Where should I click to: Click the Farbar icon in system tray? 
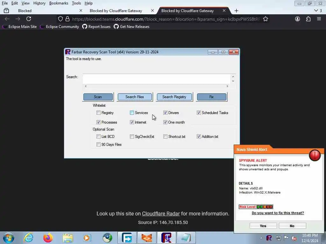269,238
